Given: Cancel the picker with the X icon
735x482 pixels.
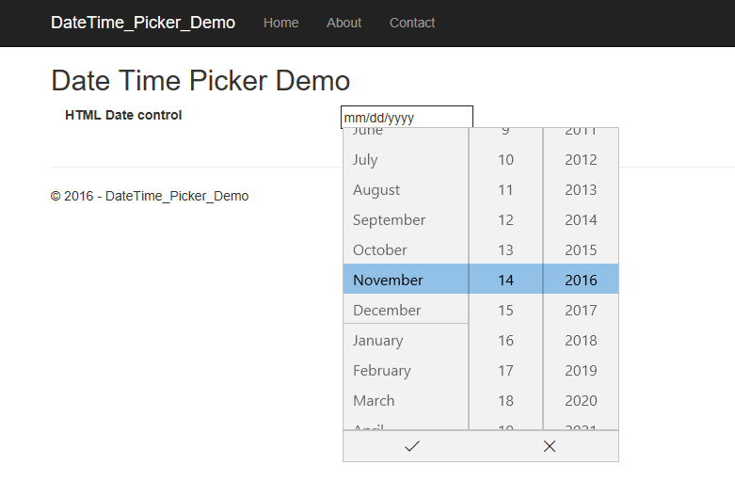Looking at the screenshot, I should click(x=550, y=446).
